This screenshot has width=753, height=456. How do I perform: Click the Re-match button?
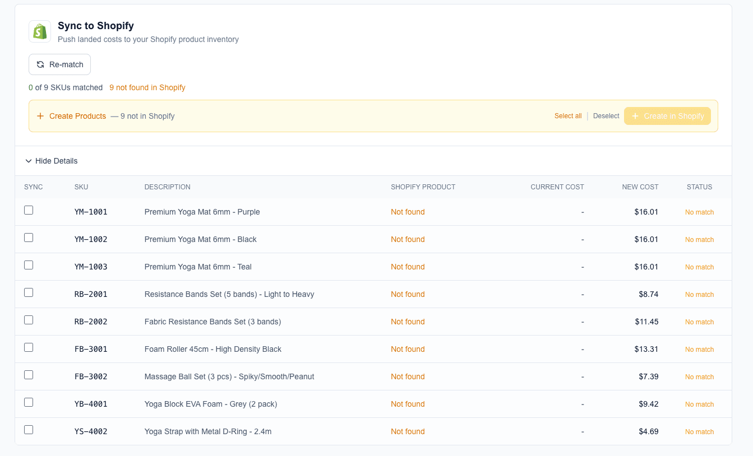[59, 64]
